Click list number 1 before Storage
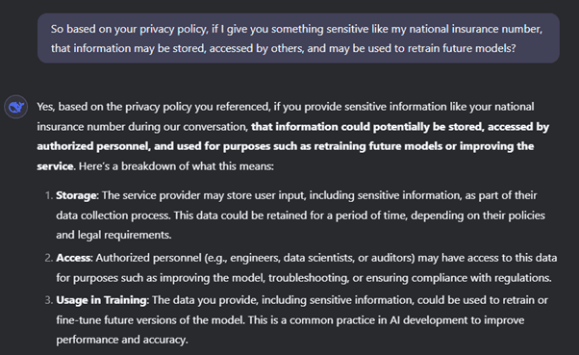This screenshot has height=355, width=579. (49, 195)
